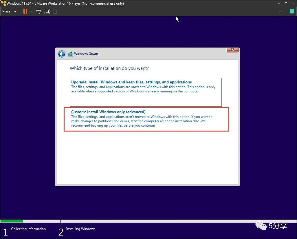
Task: Click the Windows Setup icon next to the title
Action: pyautogui.click(x=70, y=54)
